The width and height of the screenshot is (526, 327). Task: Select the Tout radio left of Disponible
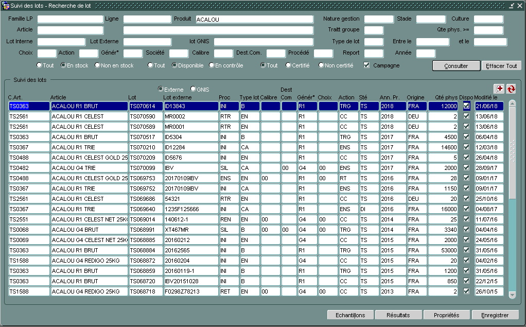pos(150,65)
